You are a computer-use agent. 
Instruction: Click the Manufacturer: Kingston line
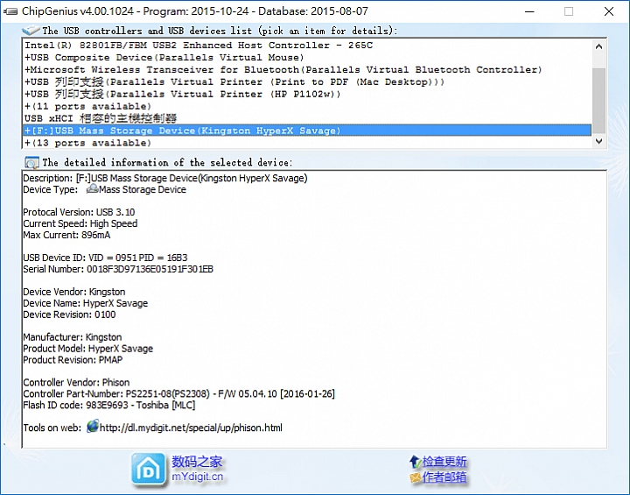(73, 336)
